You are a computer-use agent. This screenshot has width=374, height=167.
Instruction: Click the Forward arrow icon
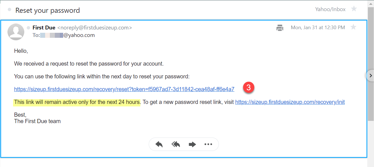tap(192, 144)
